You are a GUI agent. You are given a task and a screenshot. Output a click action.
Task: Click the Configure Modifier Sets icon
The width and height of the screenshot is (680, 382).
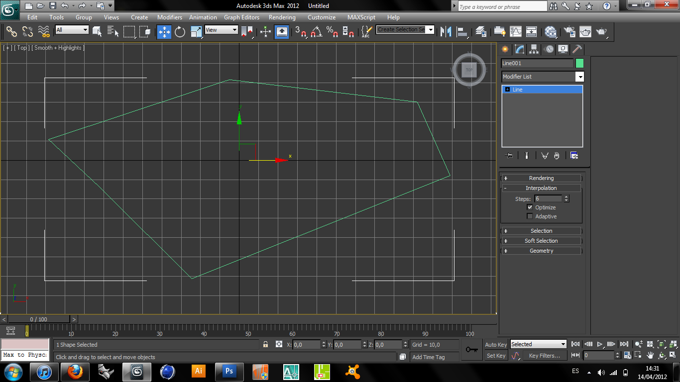[x=574, y=156]
